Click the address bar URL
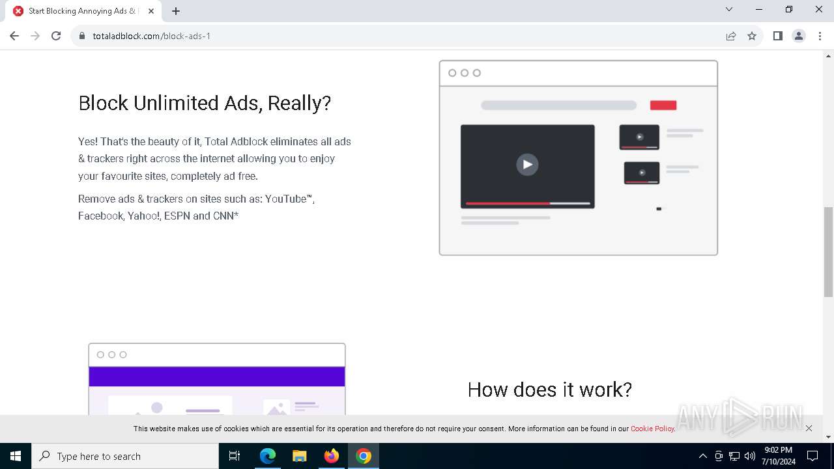Screen dimensions: 834x469 [x=151, y=36]
